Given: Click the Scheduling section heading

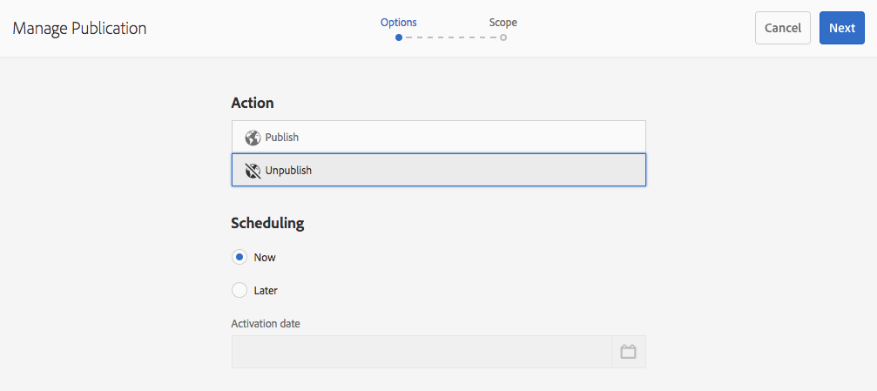Looking at the screenshot, I should tap(267, 223).
